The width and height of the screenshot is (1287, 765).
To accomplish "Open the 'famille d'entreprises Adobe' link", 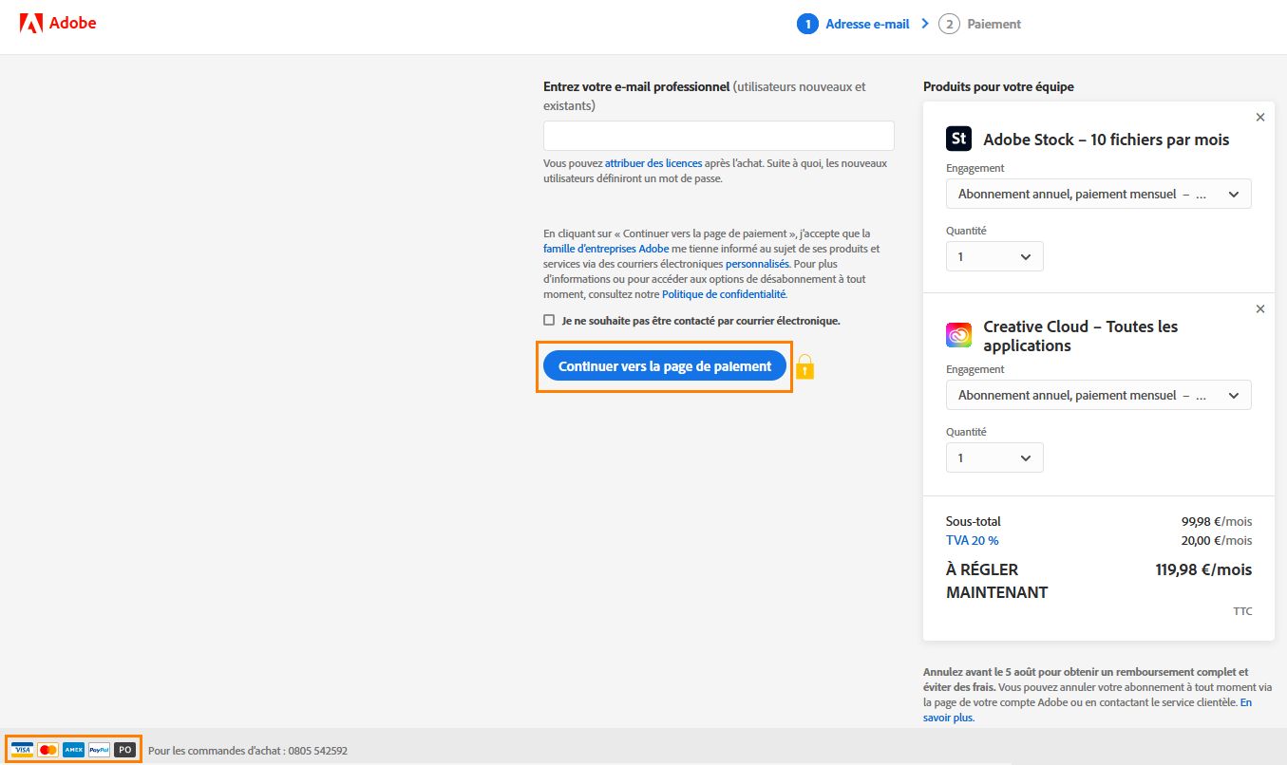I will click(x=606, y=249).
